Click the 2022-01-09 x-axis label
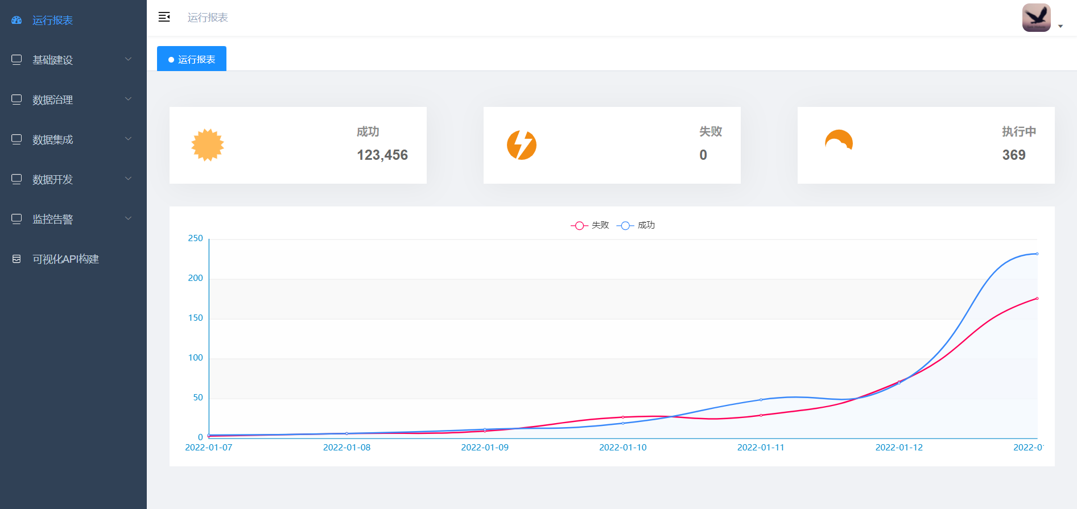The width and height of the screenshot is (1077, 509). (485, 448)
